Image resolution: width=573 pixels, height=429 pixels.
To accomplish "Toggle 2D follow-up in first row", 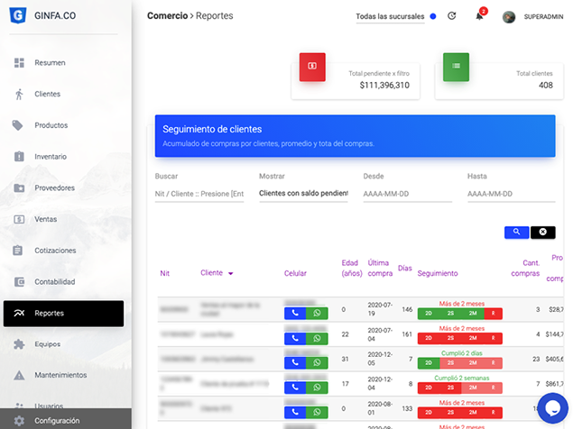I will (x=429, y=313).
